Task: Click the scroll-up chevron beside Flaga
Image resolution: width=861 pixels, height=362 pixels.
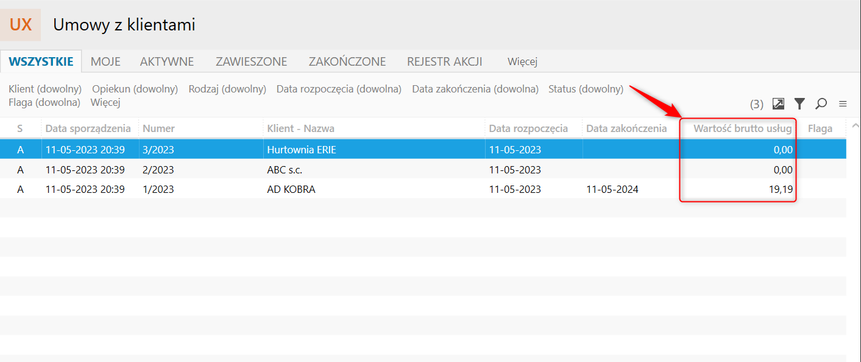Action: coord(855,127)
